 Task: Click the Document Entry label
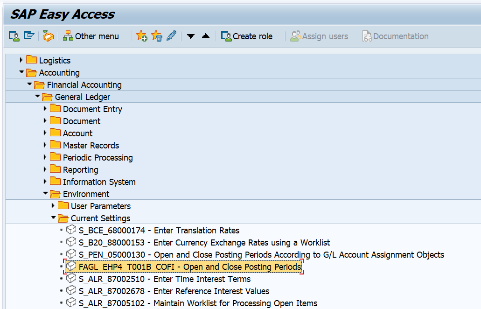tap(92, 109)
